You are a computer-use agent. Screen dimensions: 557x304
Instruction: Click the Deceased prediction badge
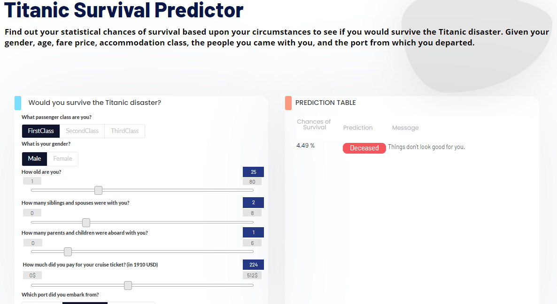tap(364, 148)
